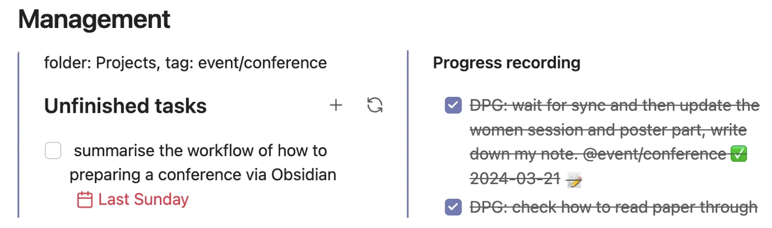Click the Progress recording heading
The width and height of the screenshot is (772, 228).
pos(506,63)
